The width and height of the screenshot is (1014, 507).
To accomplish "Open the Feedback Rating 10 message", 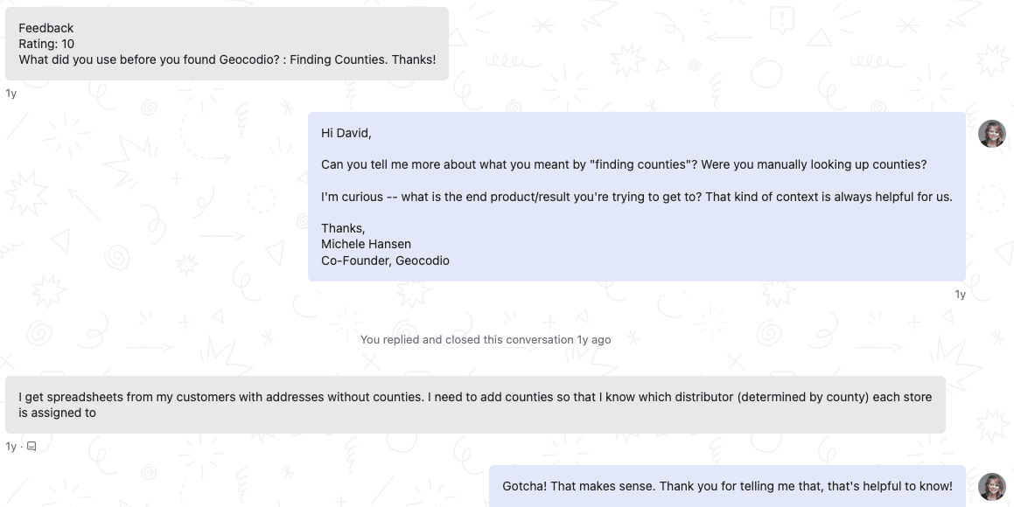I will [227, 44].
